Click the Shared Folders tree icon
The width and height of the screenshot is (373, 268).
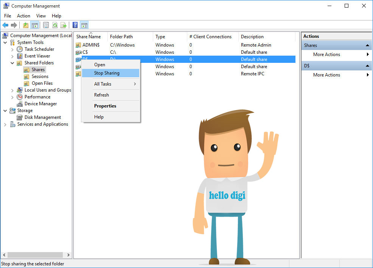20,63
